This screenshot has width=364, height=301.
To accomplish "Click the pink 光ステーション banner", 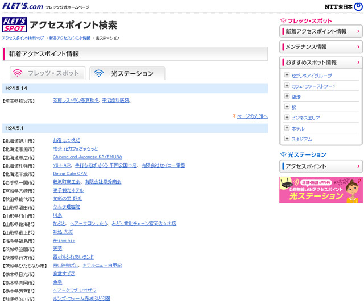I will (321, 190).
